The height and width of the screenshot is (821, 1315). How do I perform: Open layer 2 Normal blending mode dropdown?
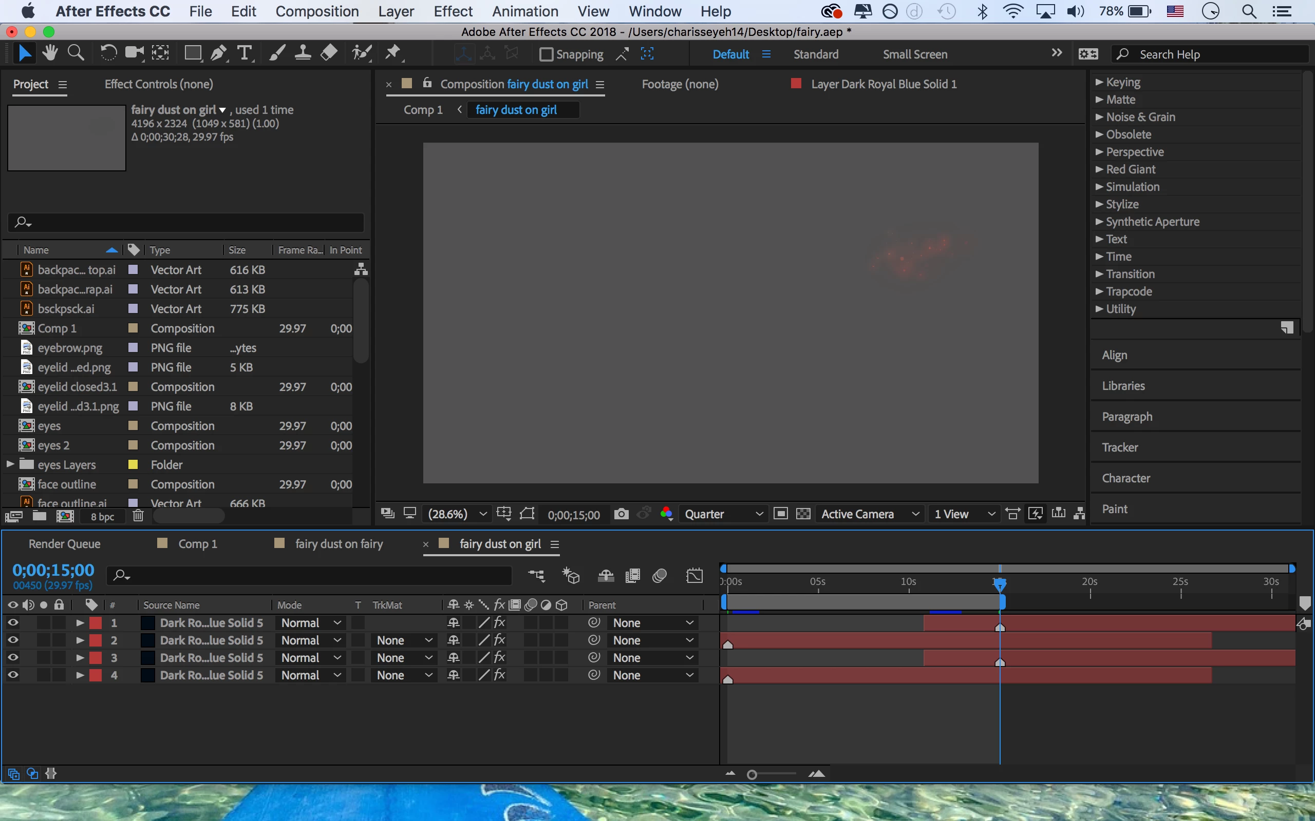[x=310, y=640]
